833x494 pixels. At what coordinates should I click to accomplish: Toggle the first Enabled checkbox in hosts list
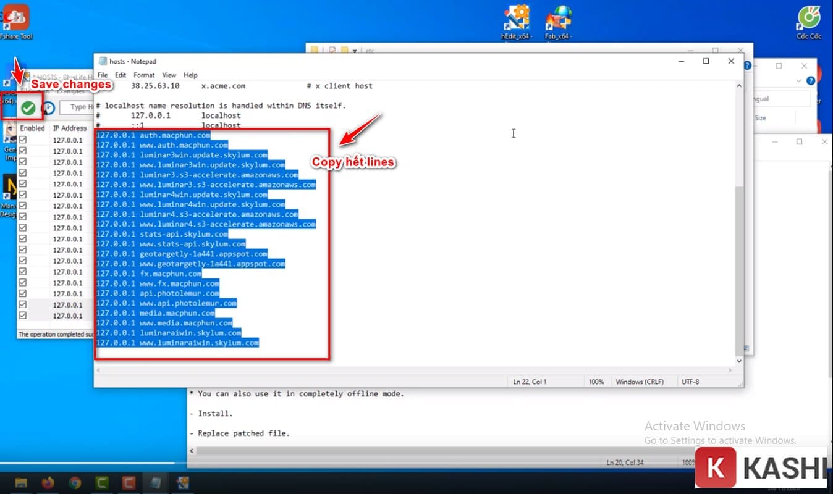click(23, 140)
